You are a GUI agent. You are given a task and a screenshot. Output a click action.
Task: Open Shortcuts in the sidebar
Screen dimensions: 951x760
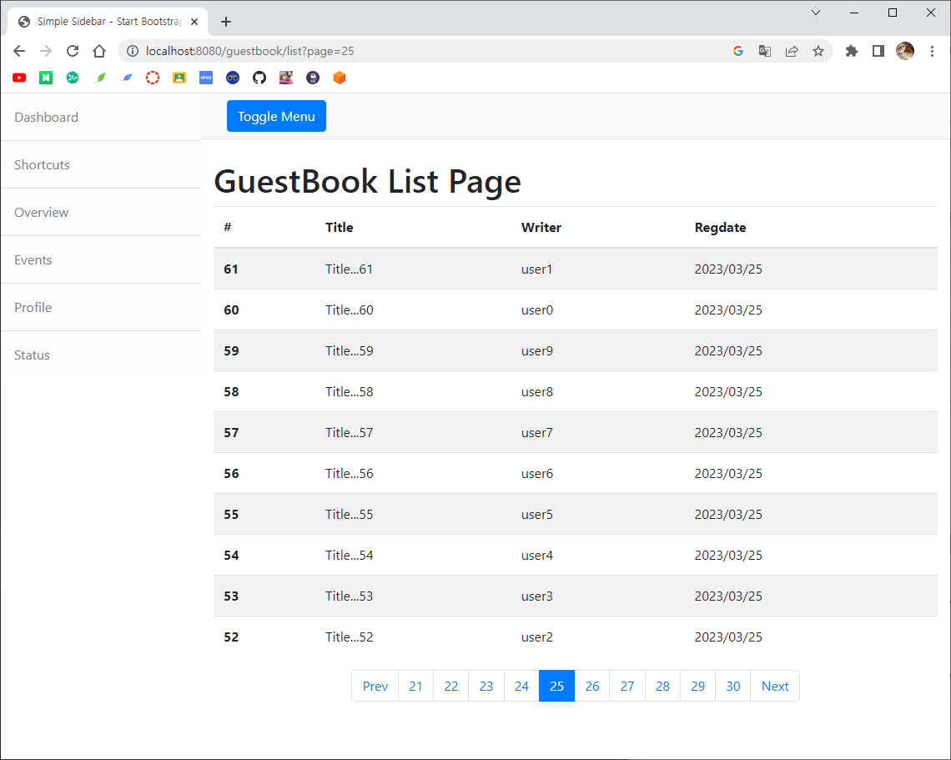tap(101, 165)
